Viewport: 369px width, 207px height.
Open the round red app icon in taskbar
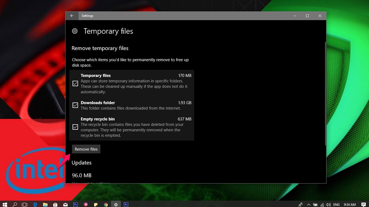86,204
